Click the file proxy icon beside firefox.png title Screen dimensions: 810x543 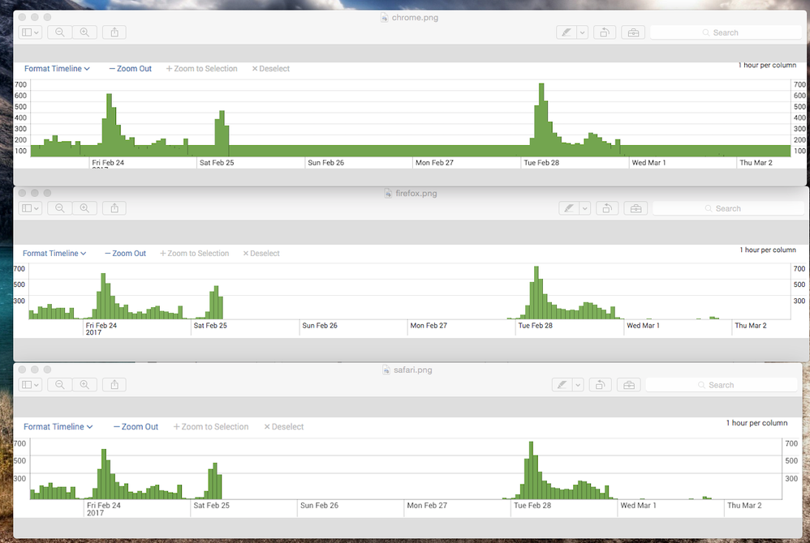[x=388, y=194]
